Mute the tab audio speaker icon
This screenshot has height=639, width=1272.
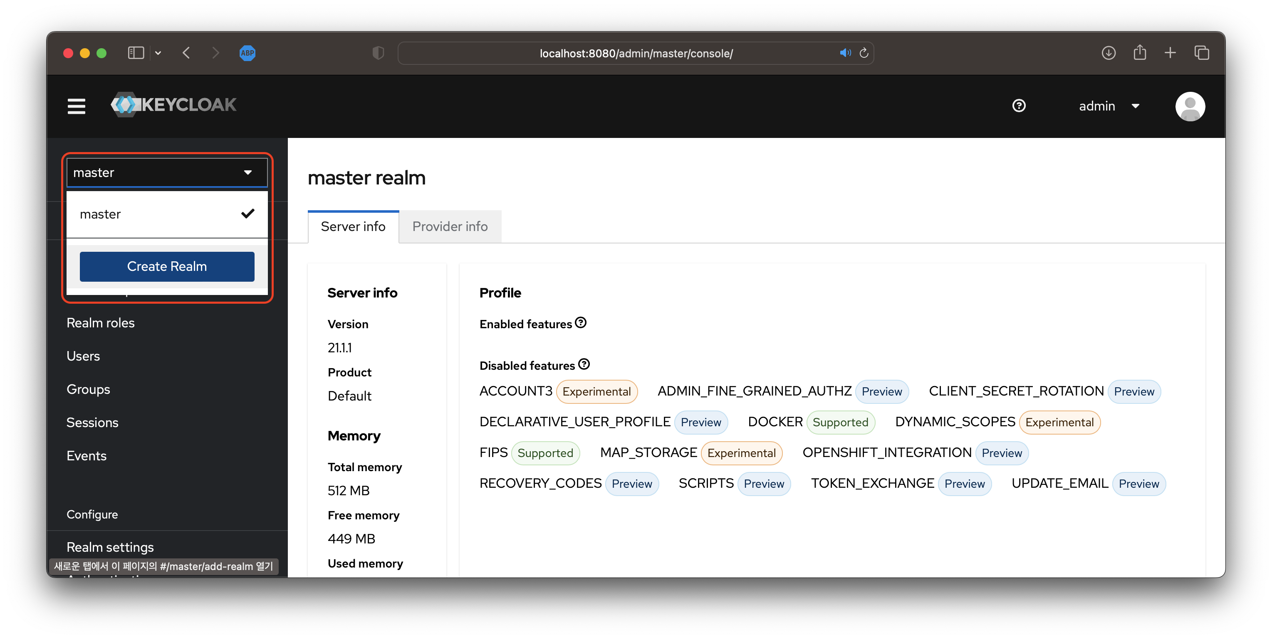tap(845, 53)
